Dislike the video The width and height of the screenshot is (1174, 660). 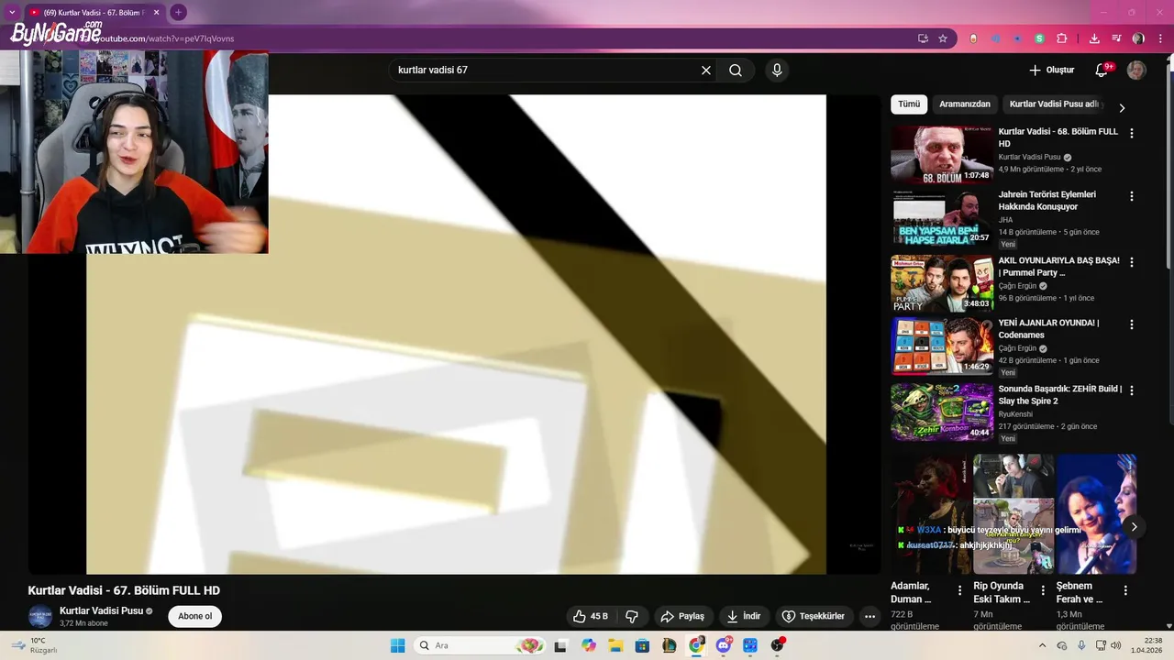(x=631, y=616)
